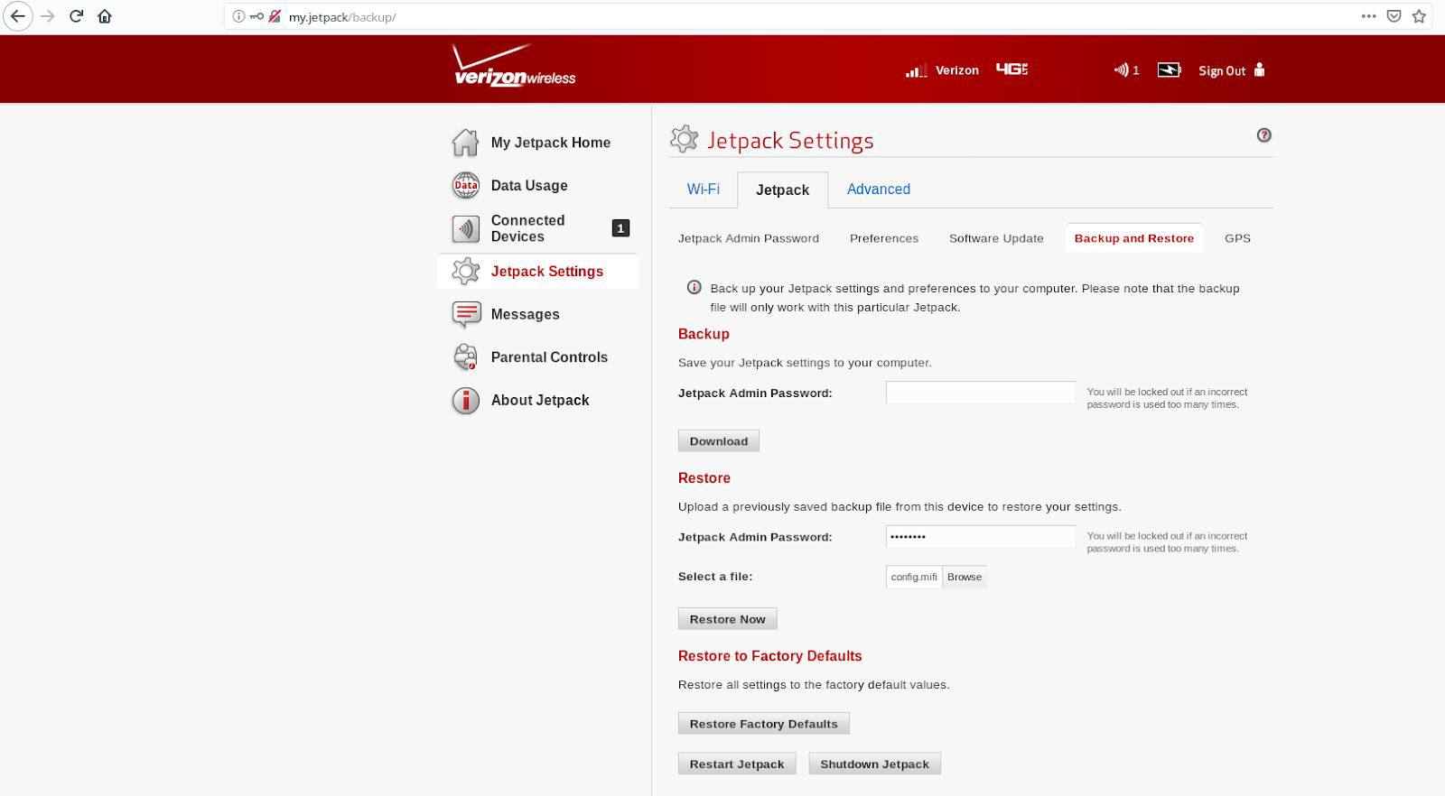Focus the Backup admin password field
The image size is (1445, 796).
(x=981, y=393)
